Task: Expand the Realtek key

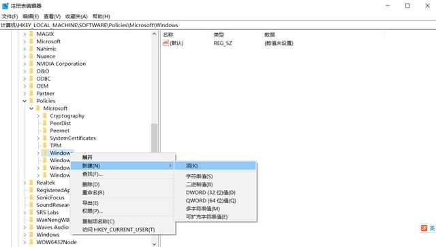Action: pos(25,183)
